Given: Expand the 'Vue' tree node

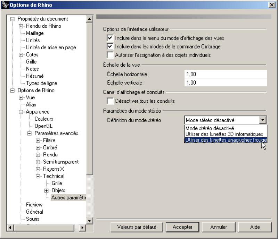Looking at the screenshot, I should (x=21, y=97).
